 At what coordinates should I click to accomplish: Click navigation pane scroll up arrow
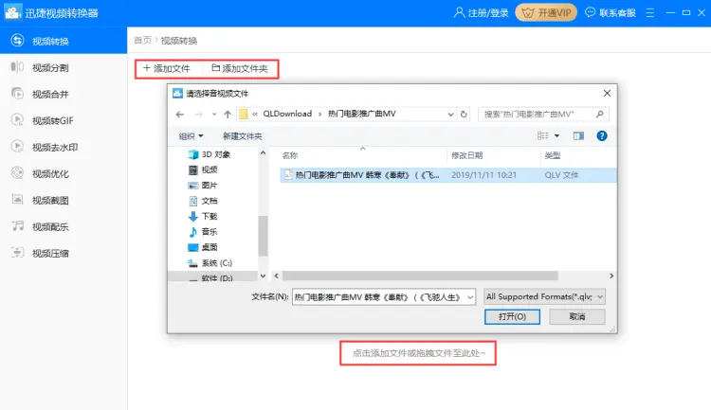coord(263,153)
